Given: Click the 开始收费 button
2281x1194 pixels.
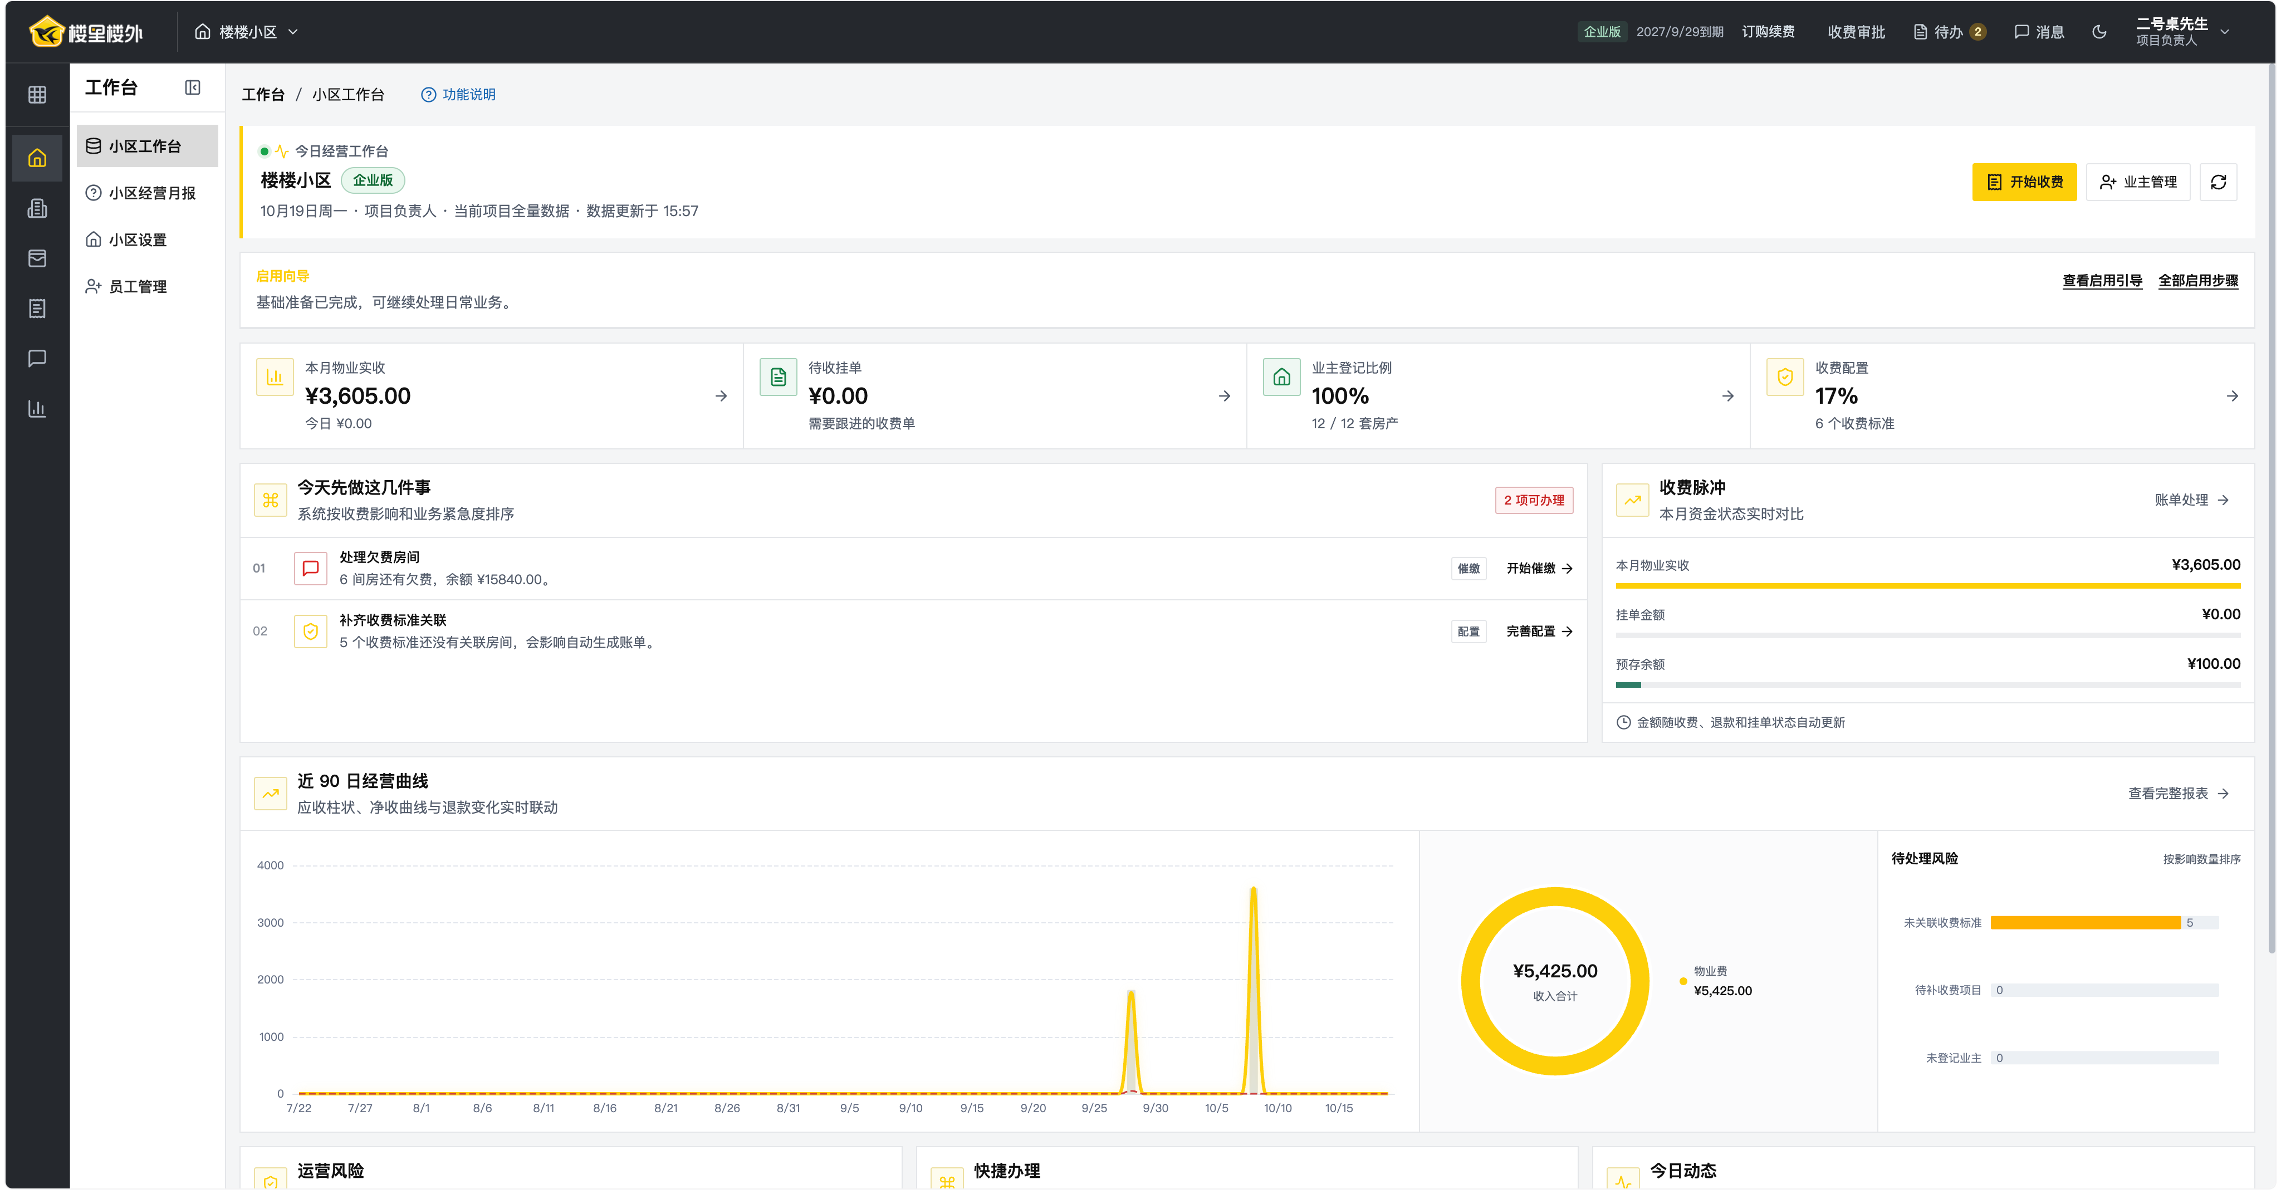Looking at the screenshot, I should tap(2023, 182).
